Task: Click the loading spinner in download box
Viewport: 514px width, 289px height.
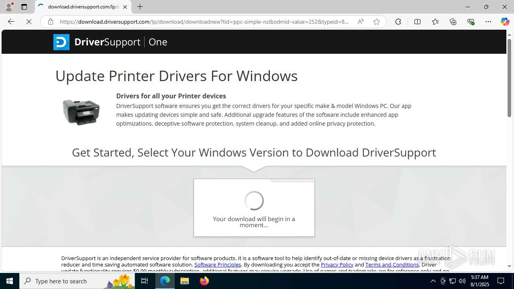Action: (x=254, y=200)
